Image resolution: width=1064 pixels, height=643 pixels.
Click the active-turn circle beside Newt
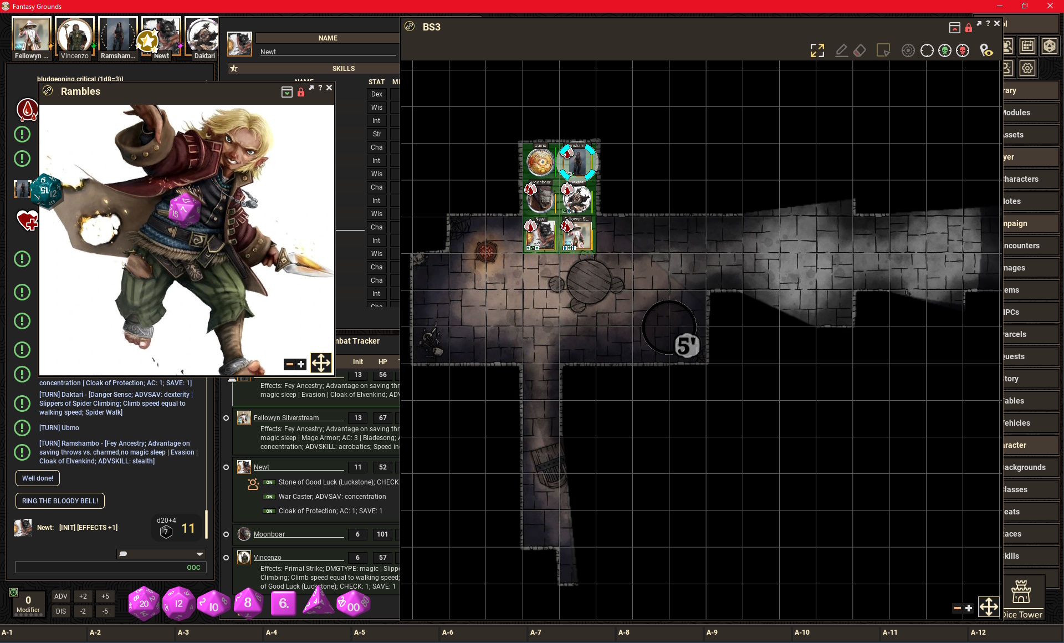pos(226,467)
